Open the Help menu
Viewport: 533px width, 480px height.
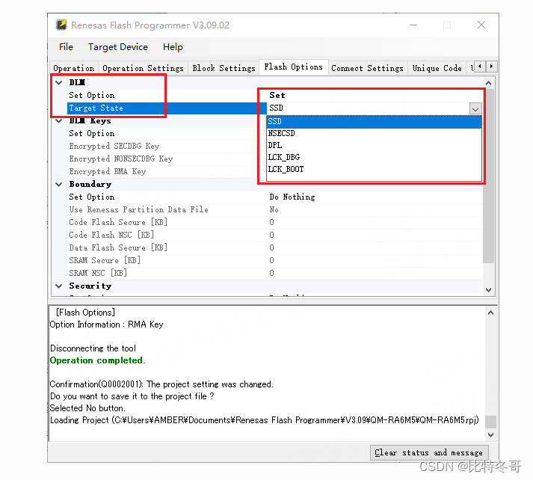(173, 47)
